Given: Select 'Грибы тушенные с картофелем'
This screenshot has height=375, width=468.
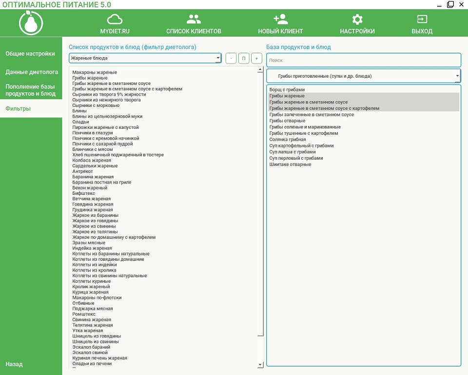Looking at the screenshot, I should click(304, 133).
